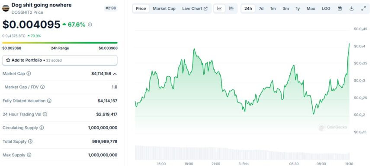Select the 1y time range
The image size is (372, 166).
point(298,9)
